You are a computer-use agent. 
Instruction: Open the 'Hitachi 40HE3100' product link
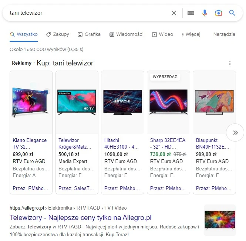click(x=121, y=143)
